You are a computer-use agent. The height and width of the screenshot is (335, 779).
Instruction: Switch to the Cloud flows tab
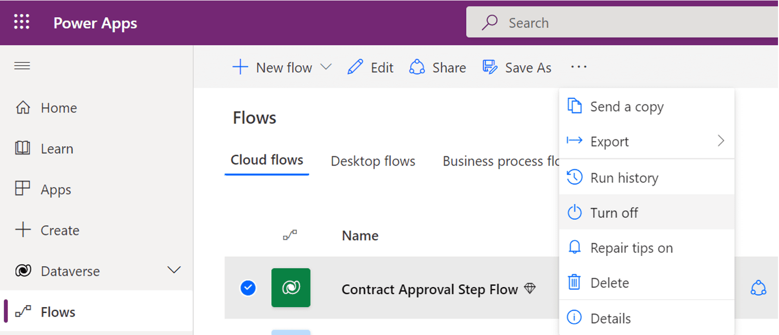pos(267,160)
